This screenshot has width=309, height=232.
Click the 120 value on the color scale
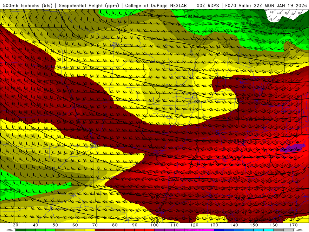tap(194, 225)
